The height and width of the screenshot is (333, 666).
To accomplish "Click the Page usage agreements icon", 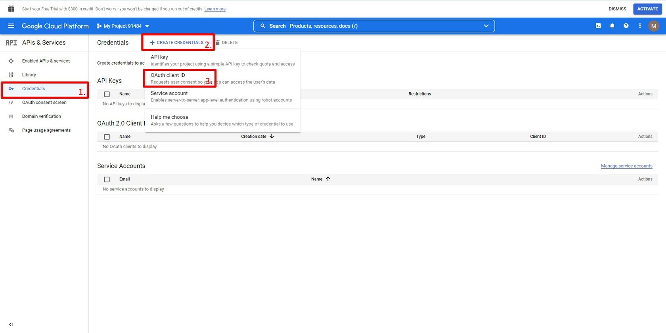I will [11, 130].
